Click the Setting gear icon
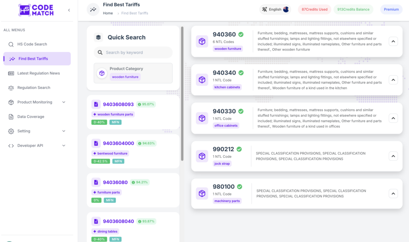Viewport: 409px width, 242px height. 11,131
